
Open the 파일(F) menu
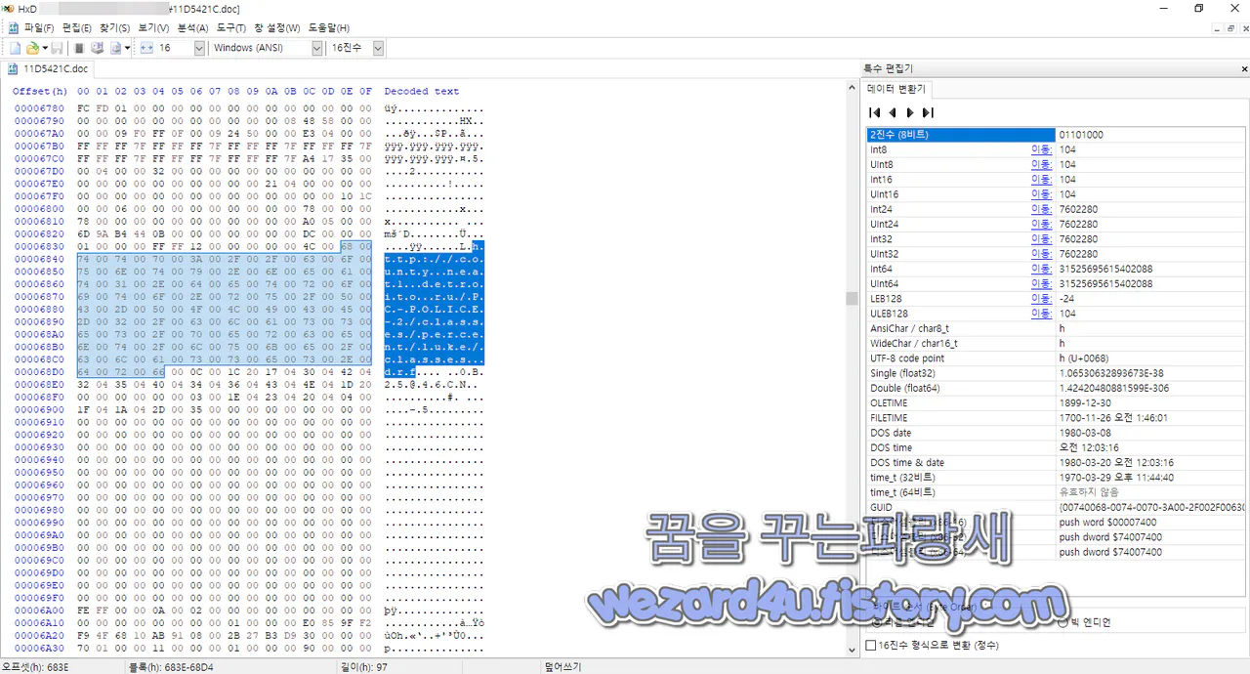[38, 28]
